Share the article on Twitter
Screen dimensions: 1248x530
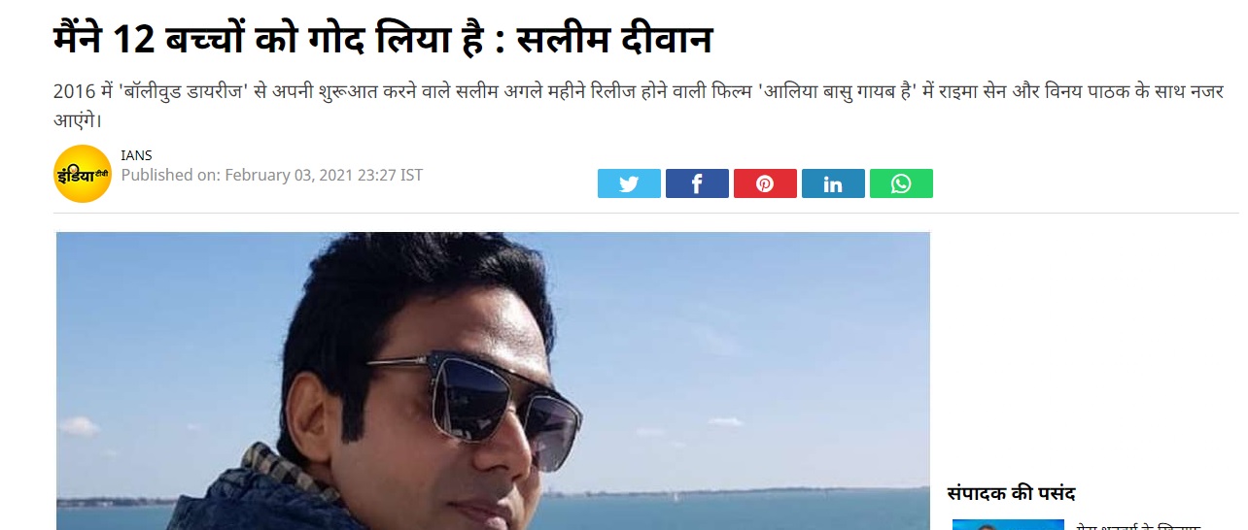pyautogui.click(x=629, y=183)
